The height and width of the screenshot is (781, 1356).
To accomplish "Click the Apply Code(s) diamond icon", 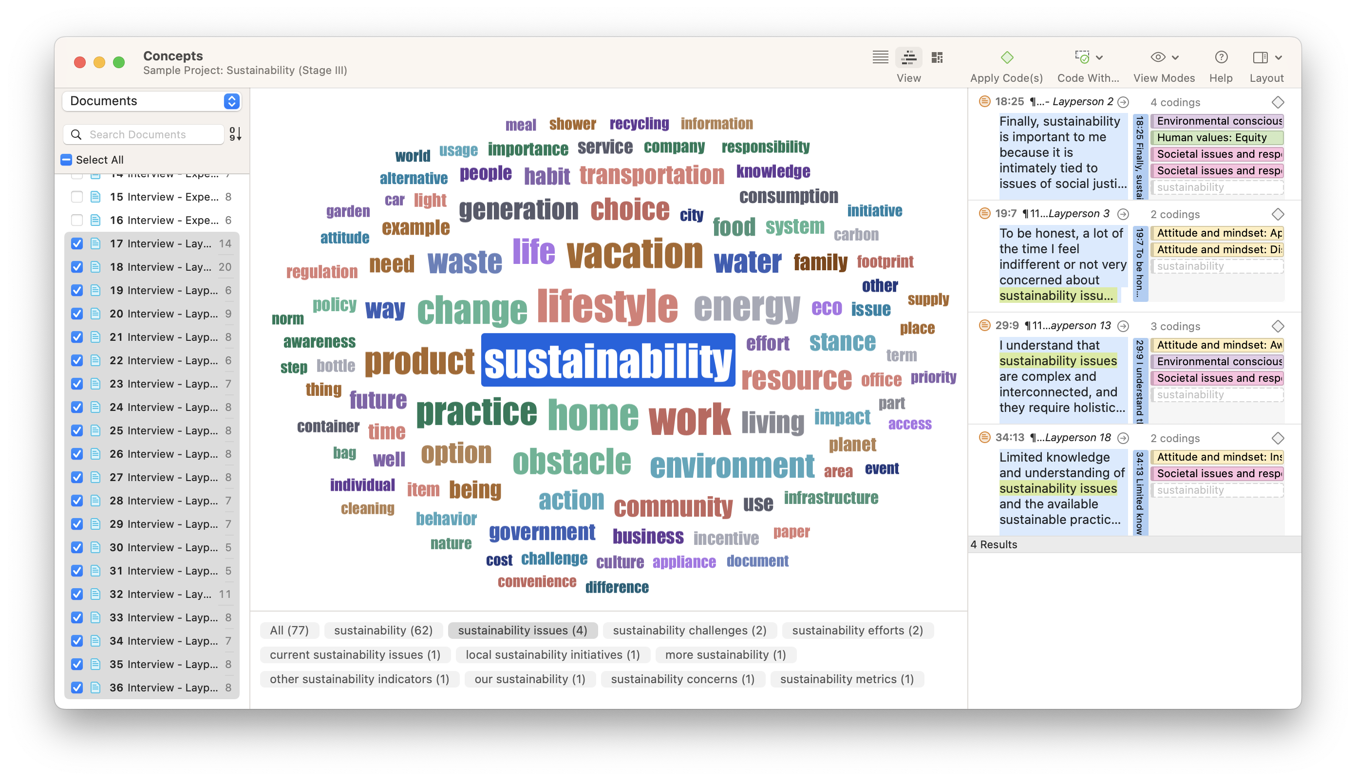I will click(1007, 57).
